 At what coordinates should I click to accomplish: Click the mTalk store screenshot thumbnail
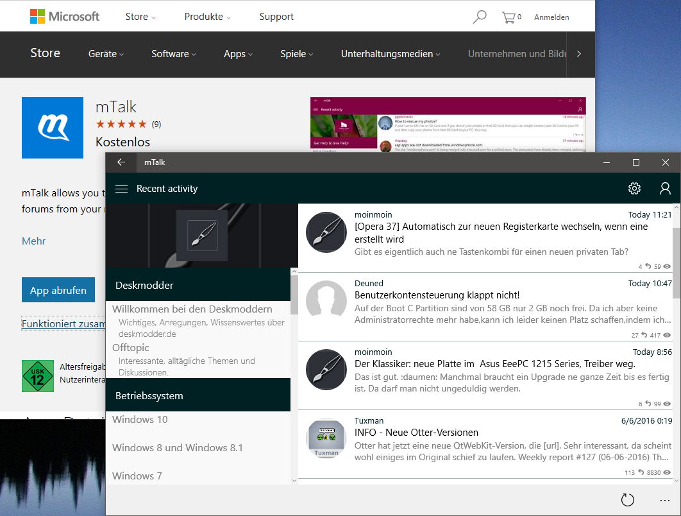448,125
